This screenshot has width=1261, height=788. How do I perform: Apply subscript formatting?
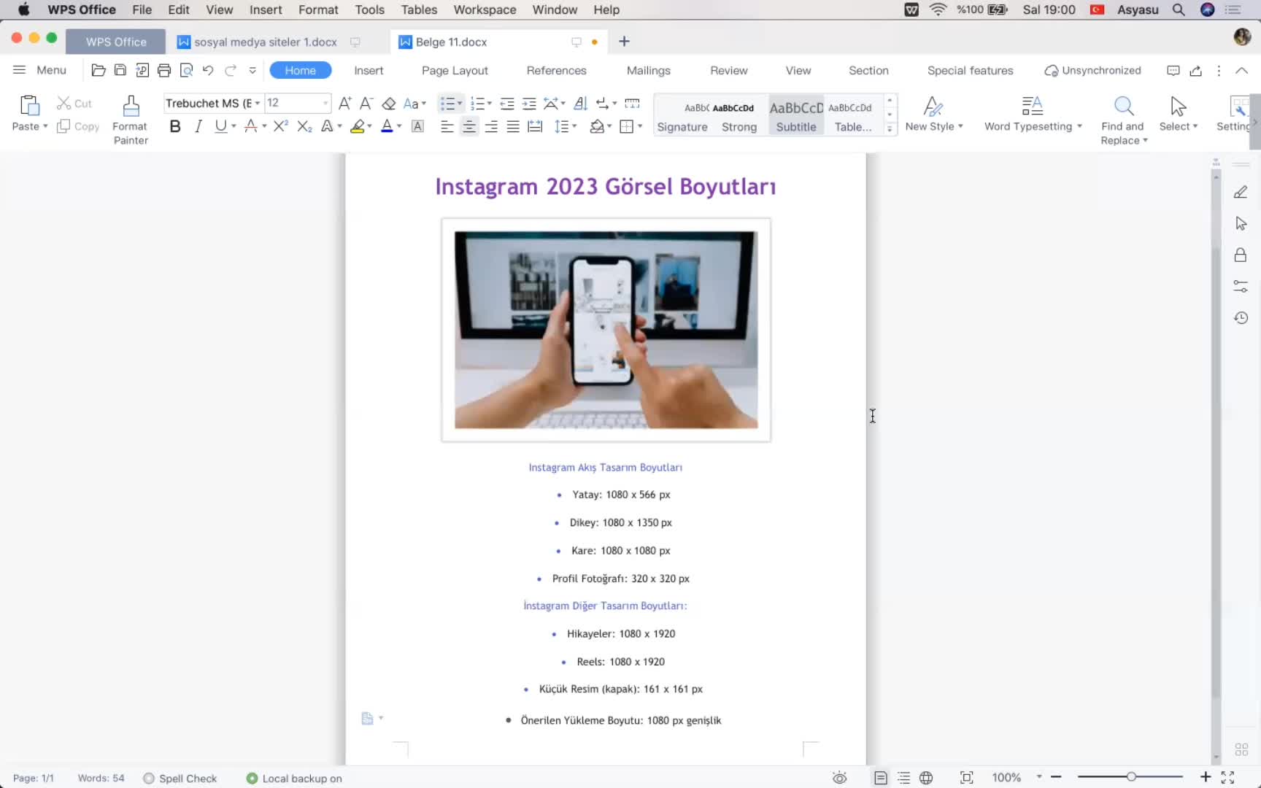click(x=304, y=126)
